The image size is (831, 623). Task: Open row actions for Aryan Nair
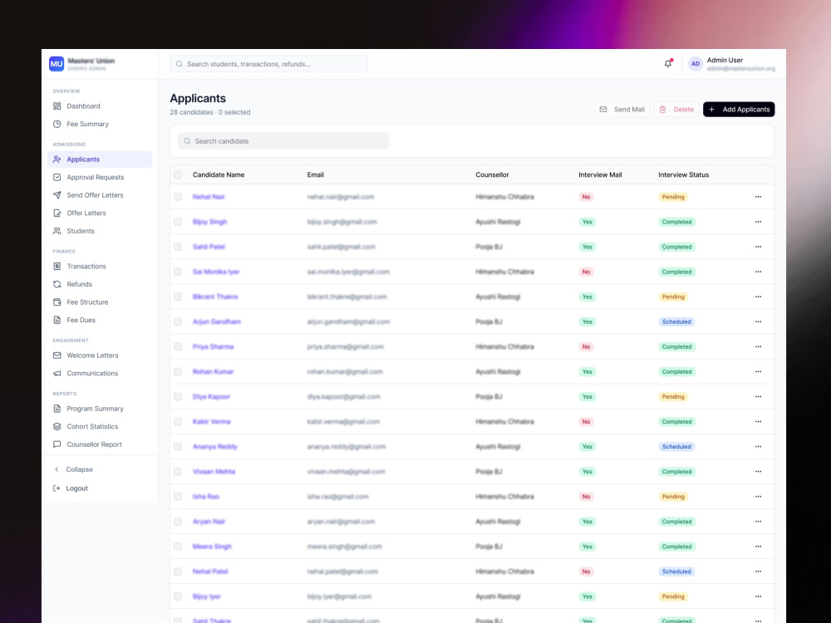[759, 522]
